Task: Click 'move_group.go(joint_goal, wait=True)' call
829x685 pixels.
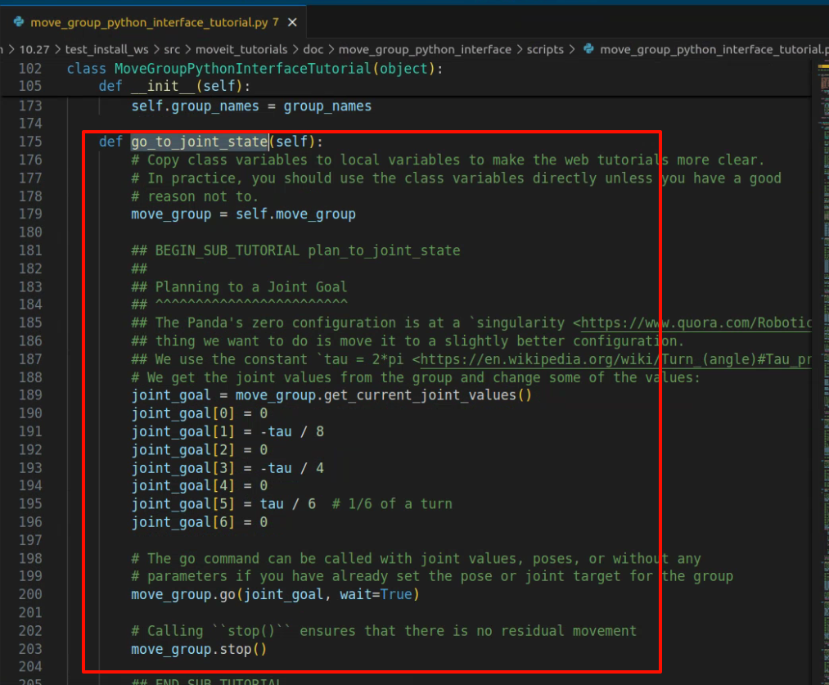Action: coord(276,595)
